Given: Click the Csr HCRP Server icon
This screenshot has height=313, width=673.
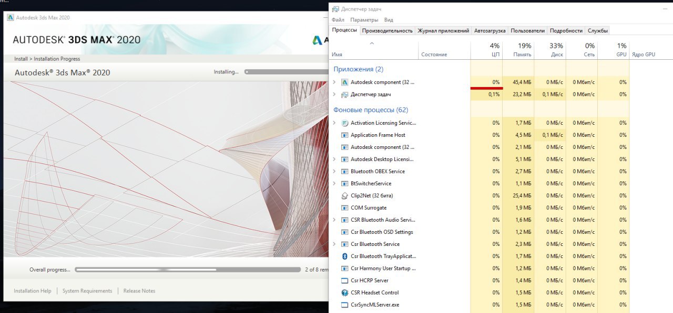Looking at the screenshot, I should [x=345, y=280].
